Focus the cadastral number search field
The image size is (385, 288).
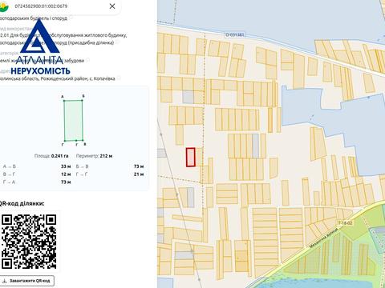coord(60,6)
